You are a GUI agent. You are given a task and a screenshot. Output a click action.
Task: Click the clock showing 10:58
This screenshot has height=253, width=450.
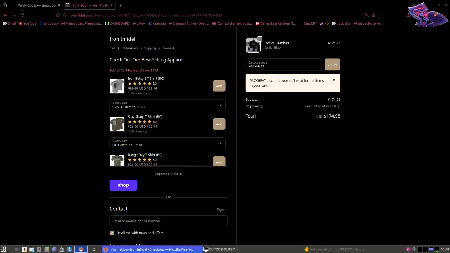pyautogui.click(x=445, y=249)
